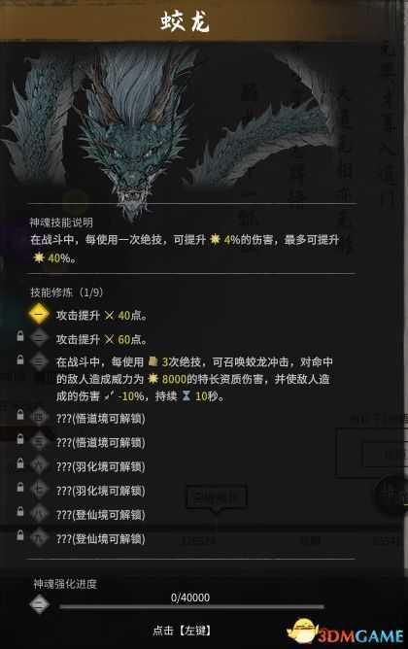The image size is (408, 649).
Task: Select the second-tier skill diamond icon
Action: click(x=39, y=338)
